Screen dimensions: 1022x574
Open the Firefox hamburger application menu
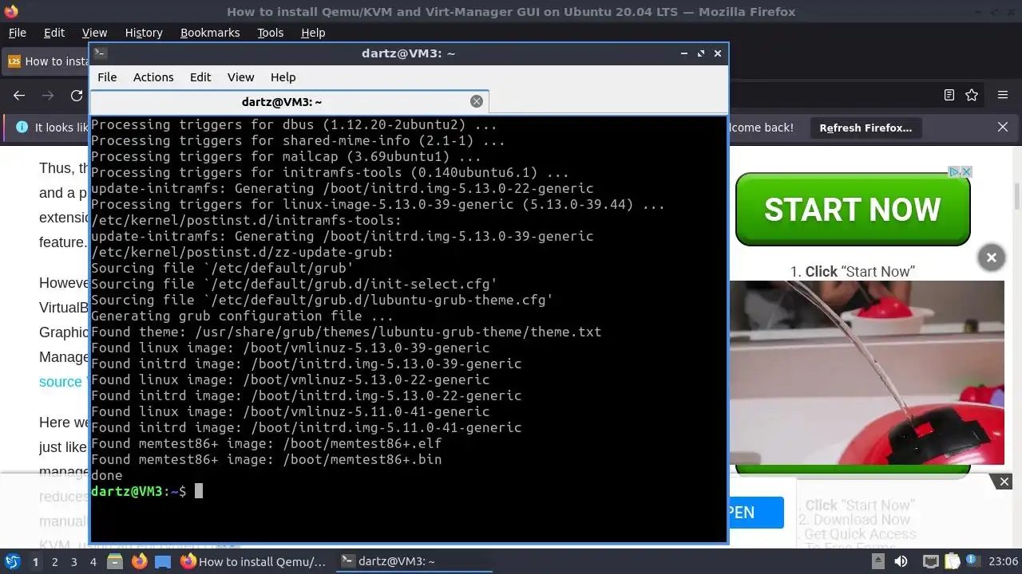click(x=1003, y=96)
